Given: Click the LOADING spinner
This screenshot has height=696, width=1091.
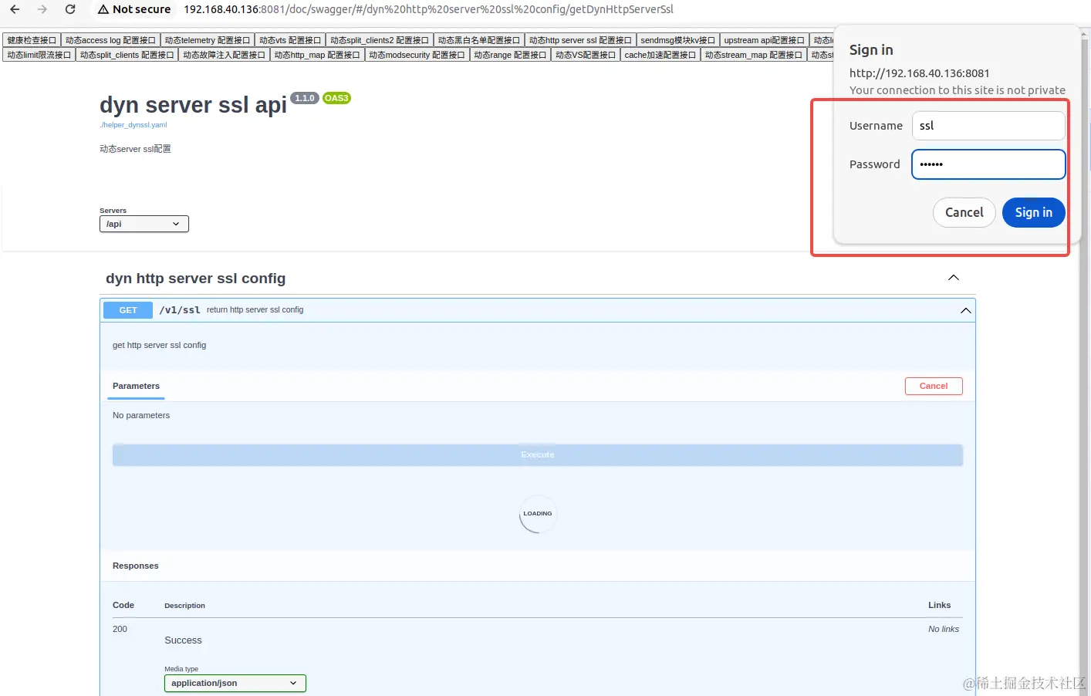Looking at the screenshot, I should pyautogui.click(x=538, y=514).
